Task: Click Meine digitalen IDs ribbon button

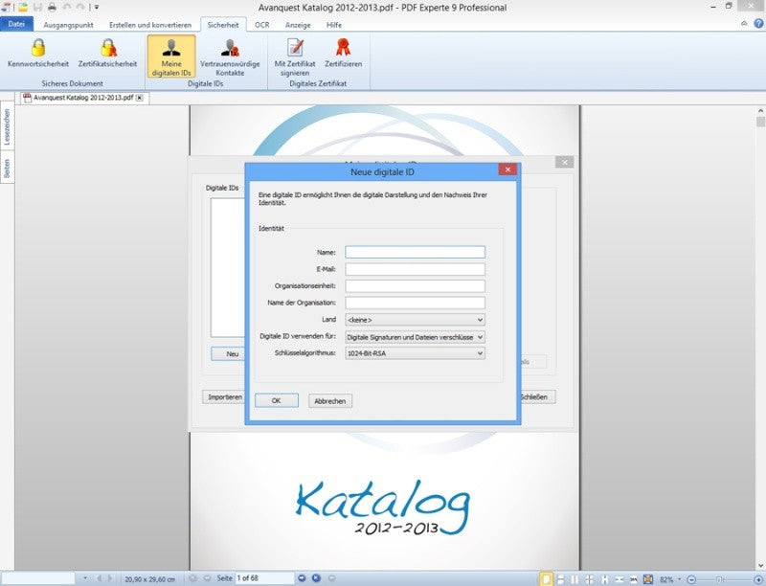Action: tap(171, 56)
